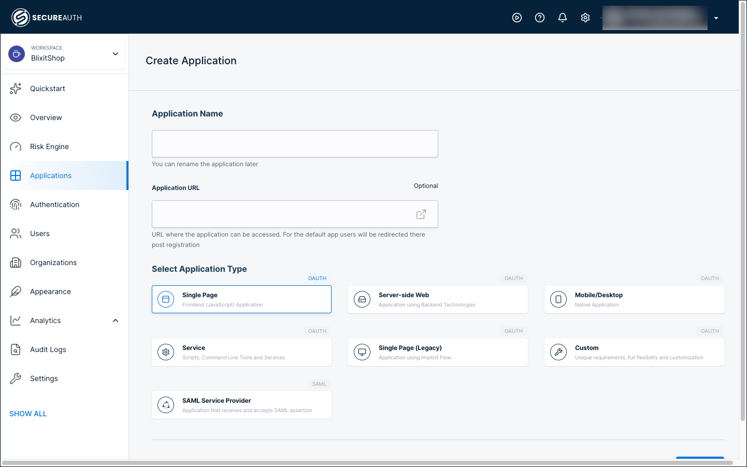Open Risk Engine section

[x=64, y=147]
